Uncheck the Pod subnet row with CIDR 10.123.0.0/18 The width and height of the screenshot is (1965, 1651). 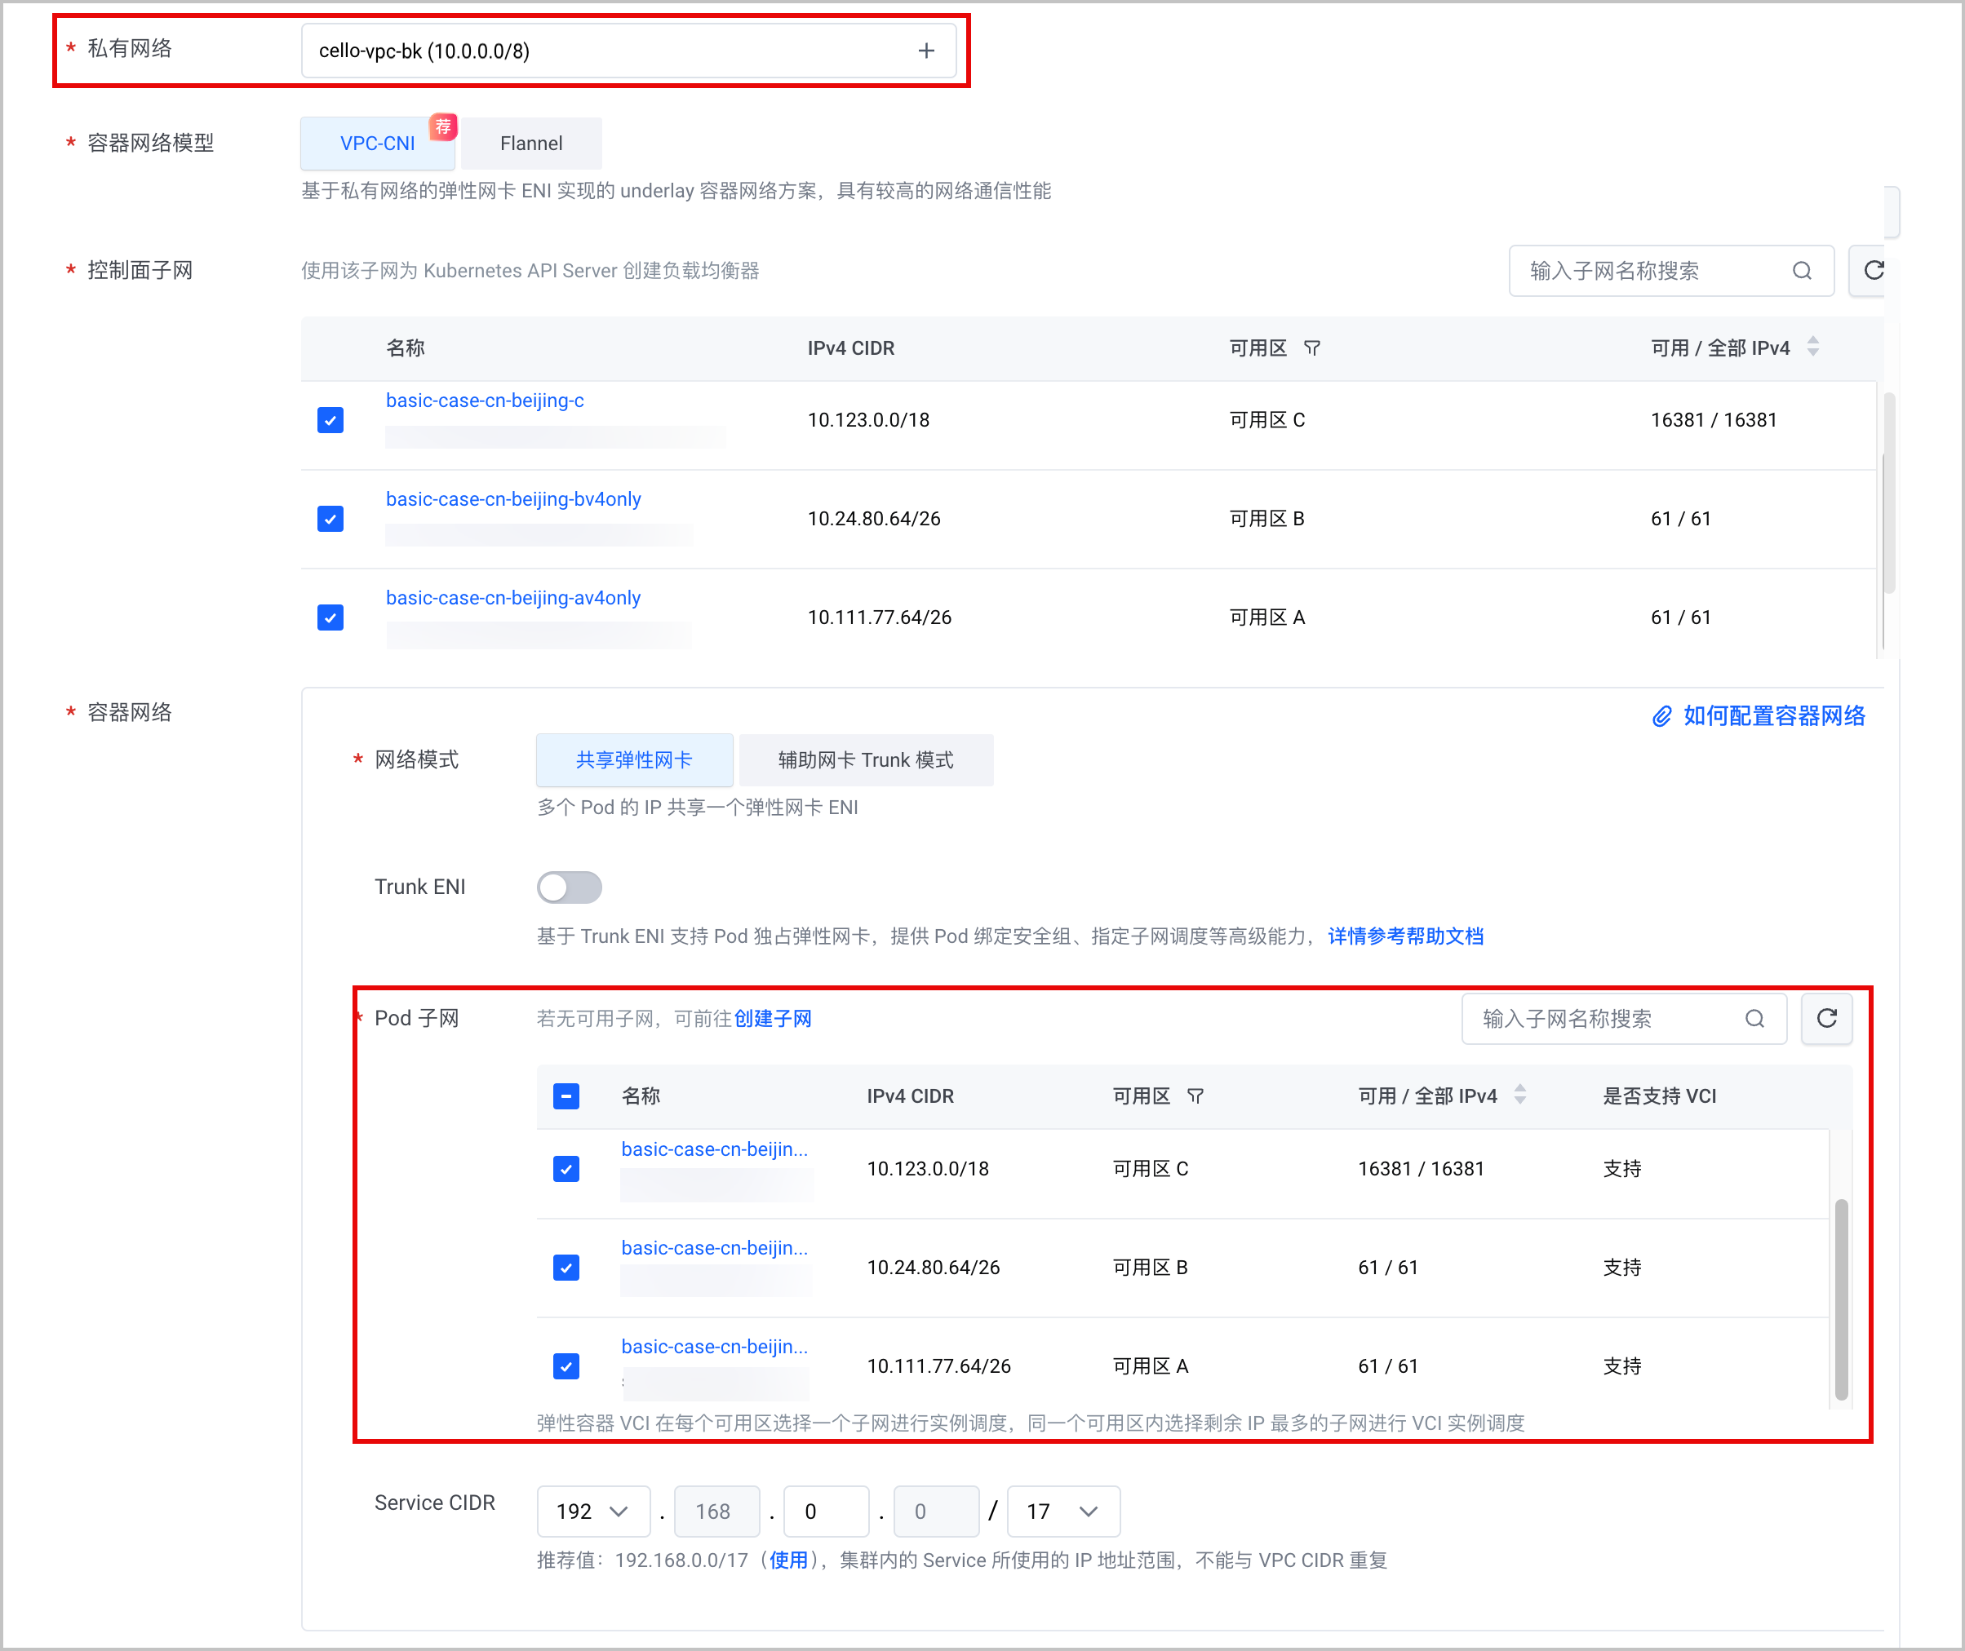tap(566, 1169)
